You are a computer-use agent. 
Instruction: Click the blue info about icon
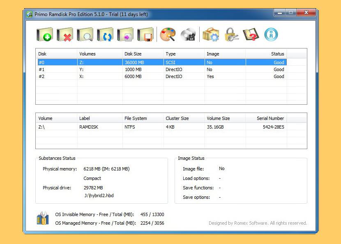(271, 35)
